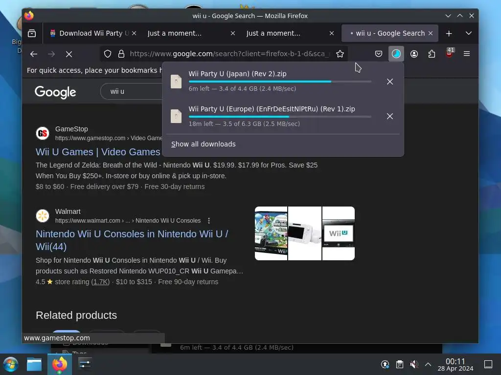Click the Japan download progress bar
Screen dimensions: 501x375
[x=280, y=82]
